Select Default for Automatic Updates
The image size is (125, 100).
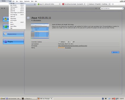tap(59, 42)
